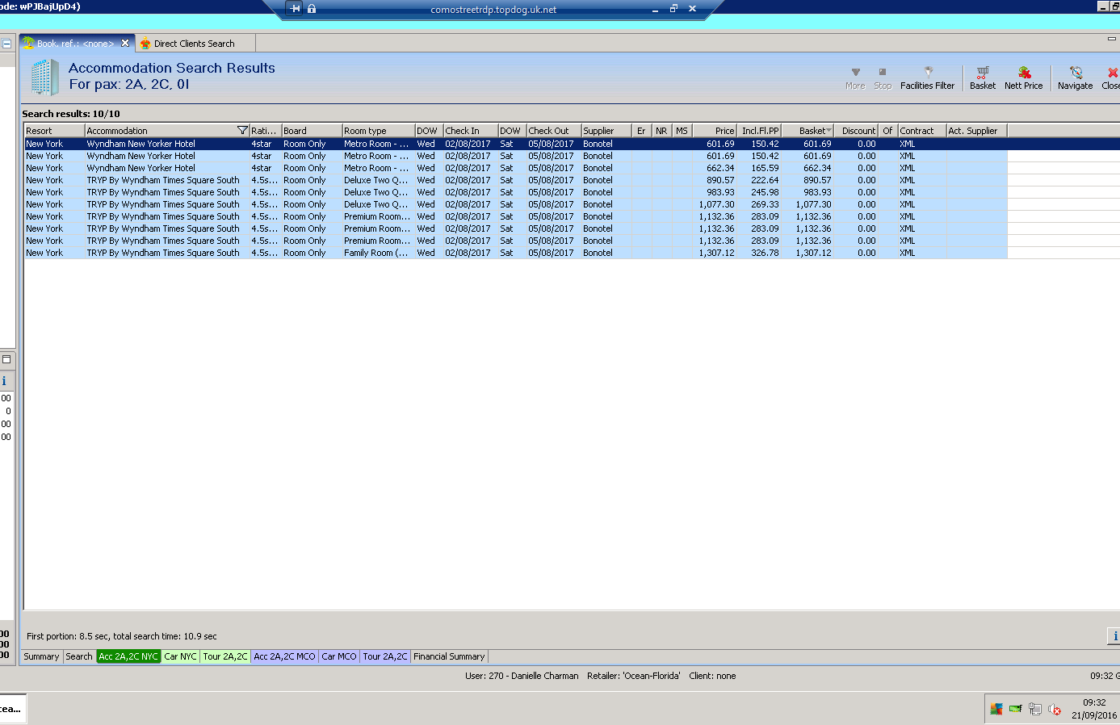Viewport: 1120px width, 725px height.
Task: Click the pin icon on the remote connection bar
Action: coord(296,9)
